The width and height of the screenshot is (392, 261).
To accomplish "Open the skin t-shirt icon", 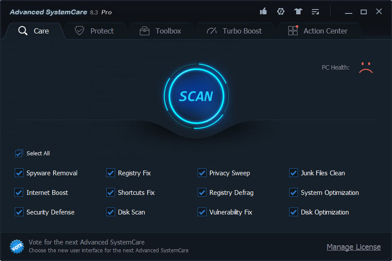I will point(298,11).
